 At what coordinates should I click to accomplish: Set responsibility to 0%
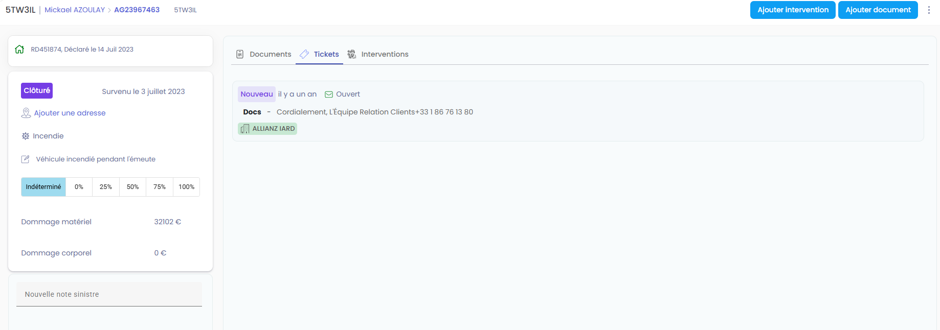[79, 187]
